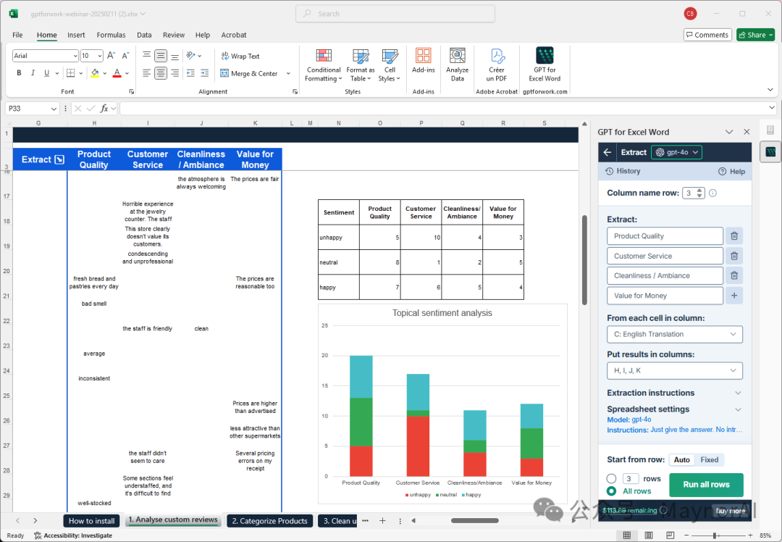The height and width of the screenshot is (542, 782).
Task: Select the Analyze Data icon
Action: [458, 64]
